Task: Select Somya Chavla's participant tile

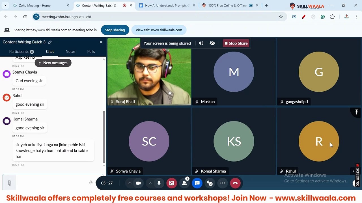Action: point(149,141)
